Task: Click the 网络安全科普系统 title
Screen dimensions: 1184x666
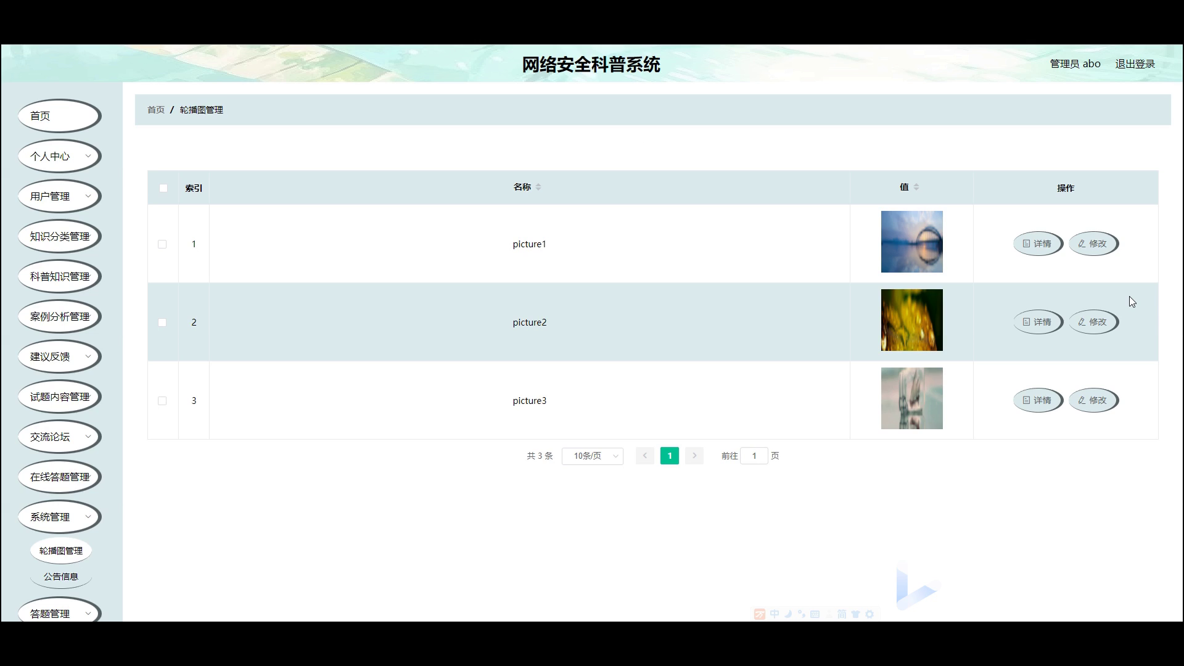Action: tap(591, 64)
